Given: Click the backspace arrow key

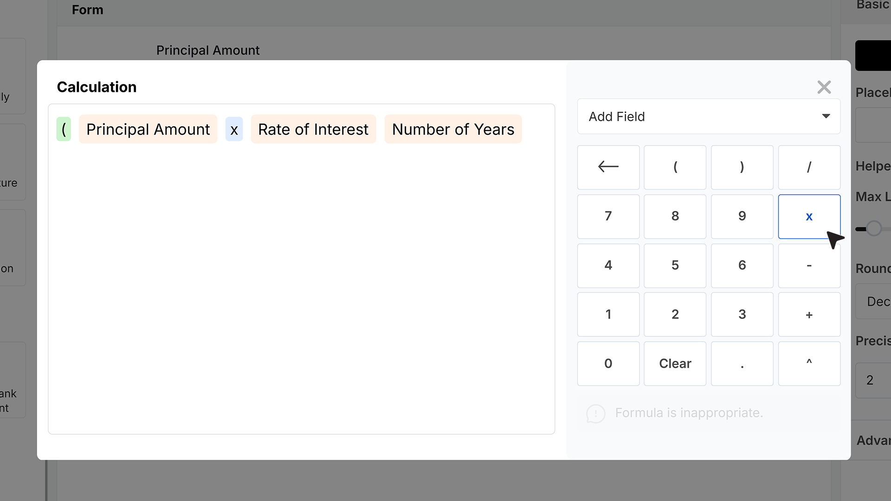Looking at the screenshot, I should click(x=608, y=167).
